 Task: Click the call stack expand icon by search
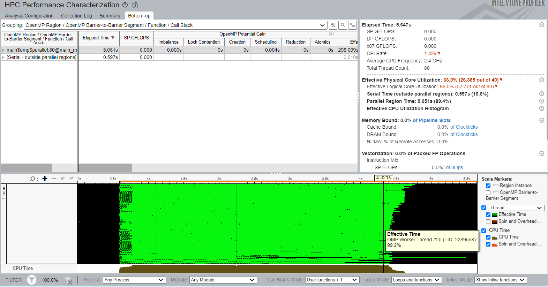pyautogui.click(x=353, y=25)
